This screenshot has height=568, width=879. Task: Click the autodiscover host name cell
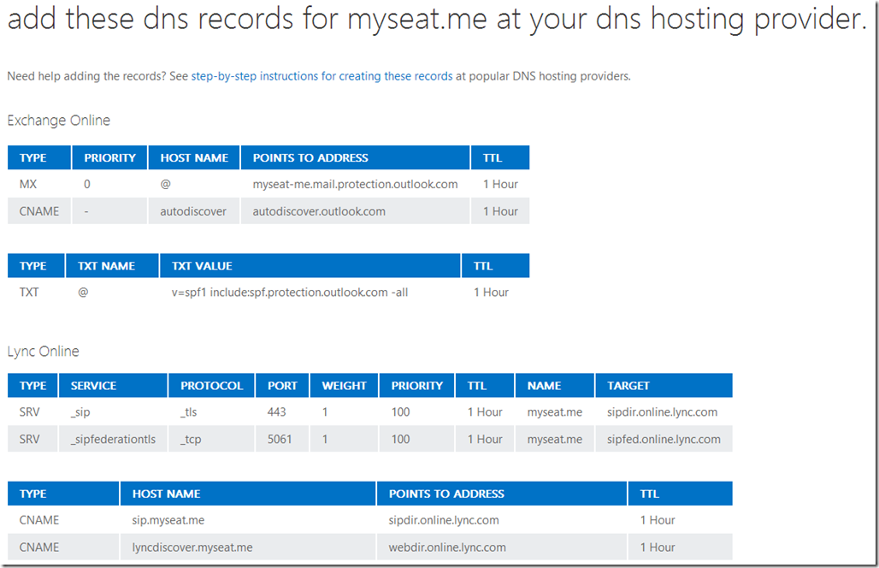[193, 211]
